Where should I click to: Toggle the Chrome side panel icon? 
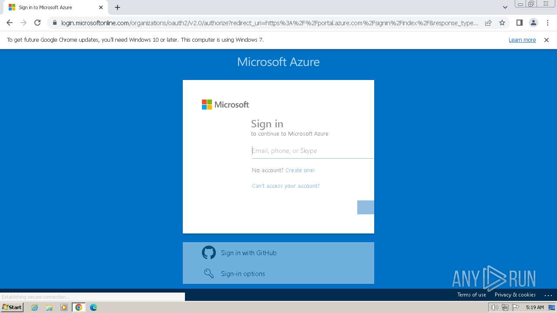519,23
